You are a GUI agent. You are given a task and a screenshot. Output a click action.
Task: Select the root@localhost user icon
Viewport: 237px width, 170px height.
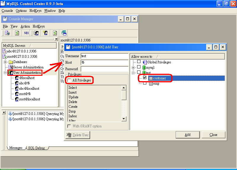17,99
